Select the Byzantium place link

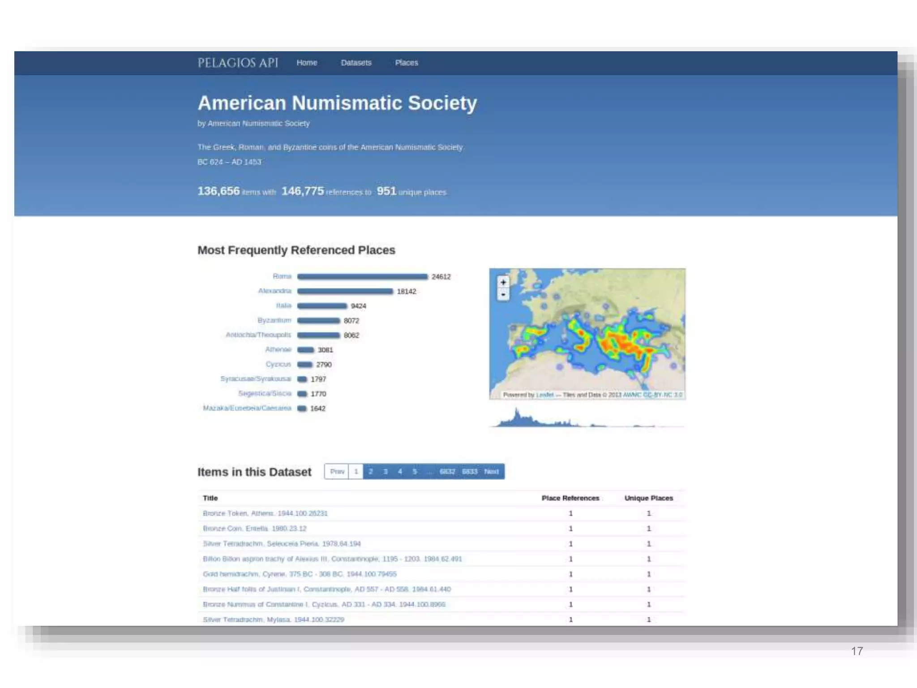pyautogui.click(x=274, y=320)
